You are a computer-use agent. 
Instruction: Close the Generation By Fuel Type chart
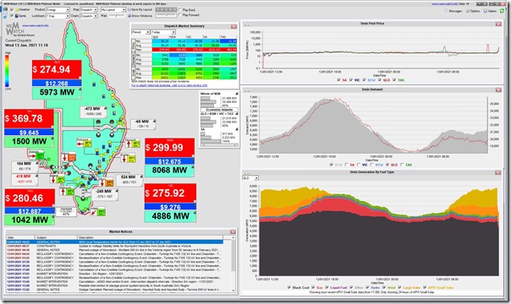coord(498,172)
